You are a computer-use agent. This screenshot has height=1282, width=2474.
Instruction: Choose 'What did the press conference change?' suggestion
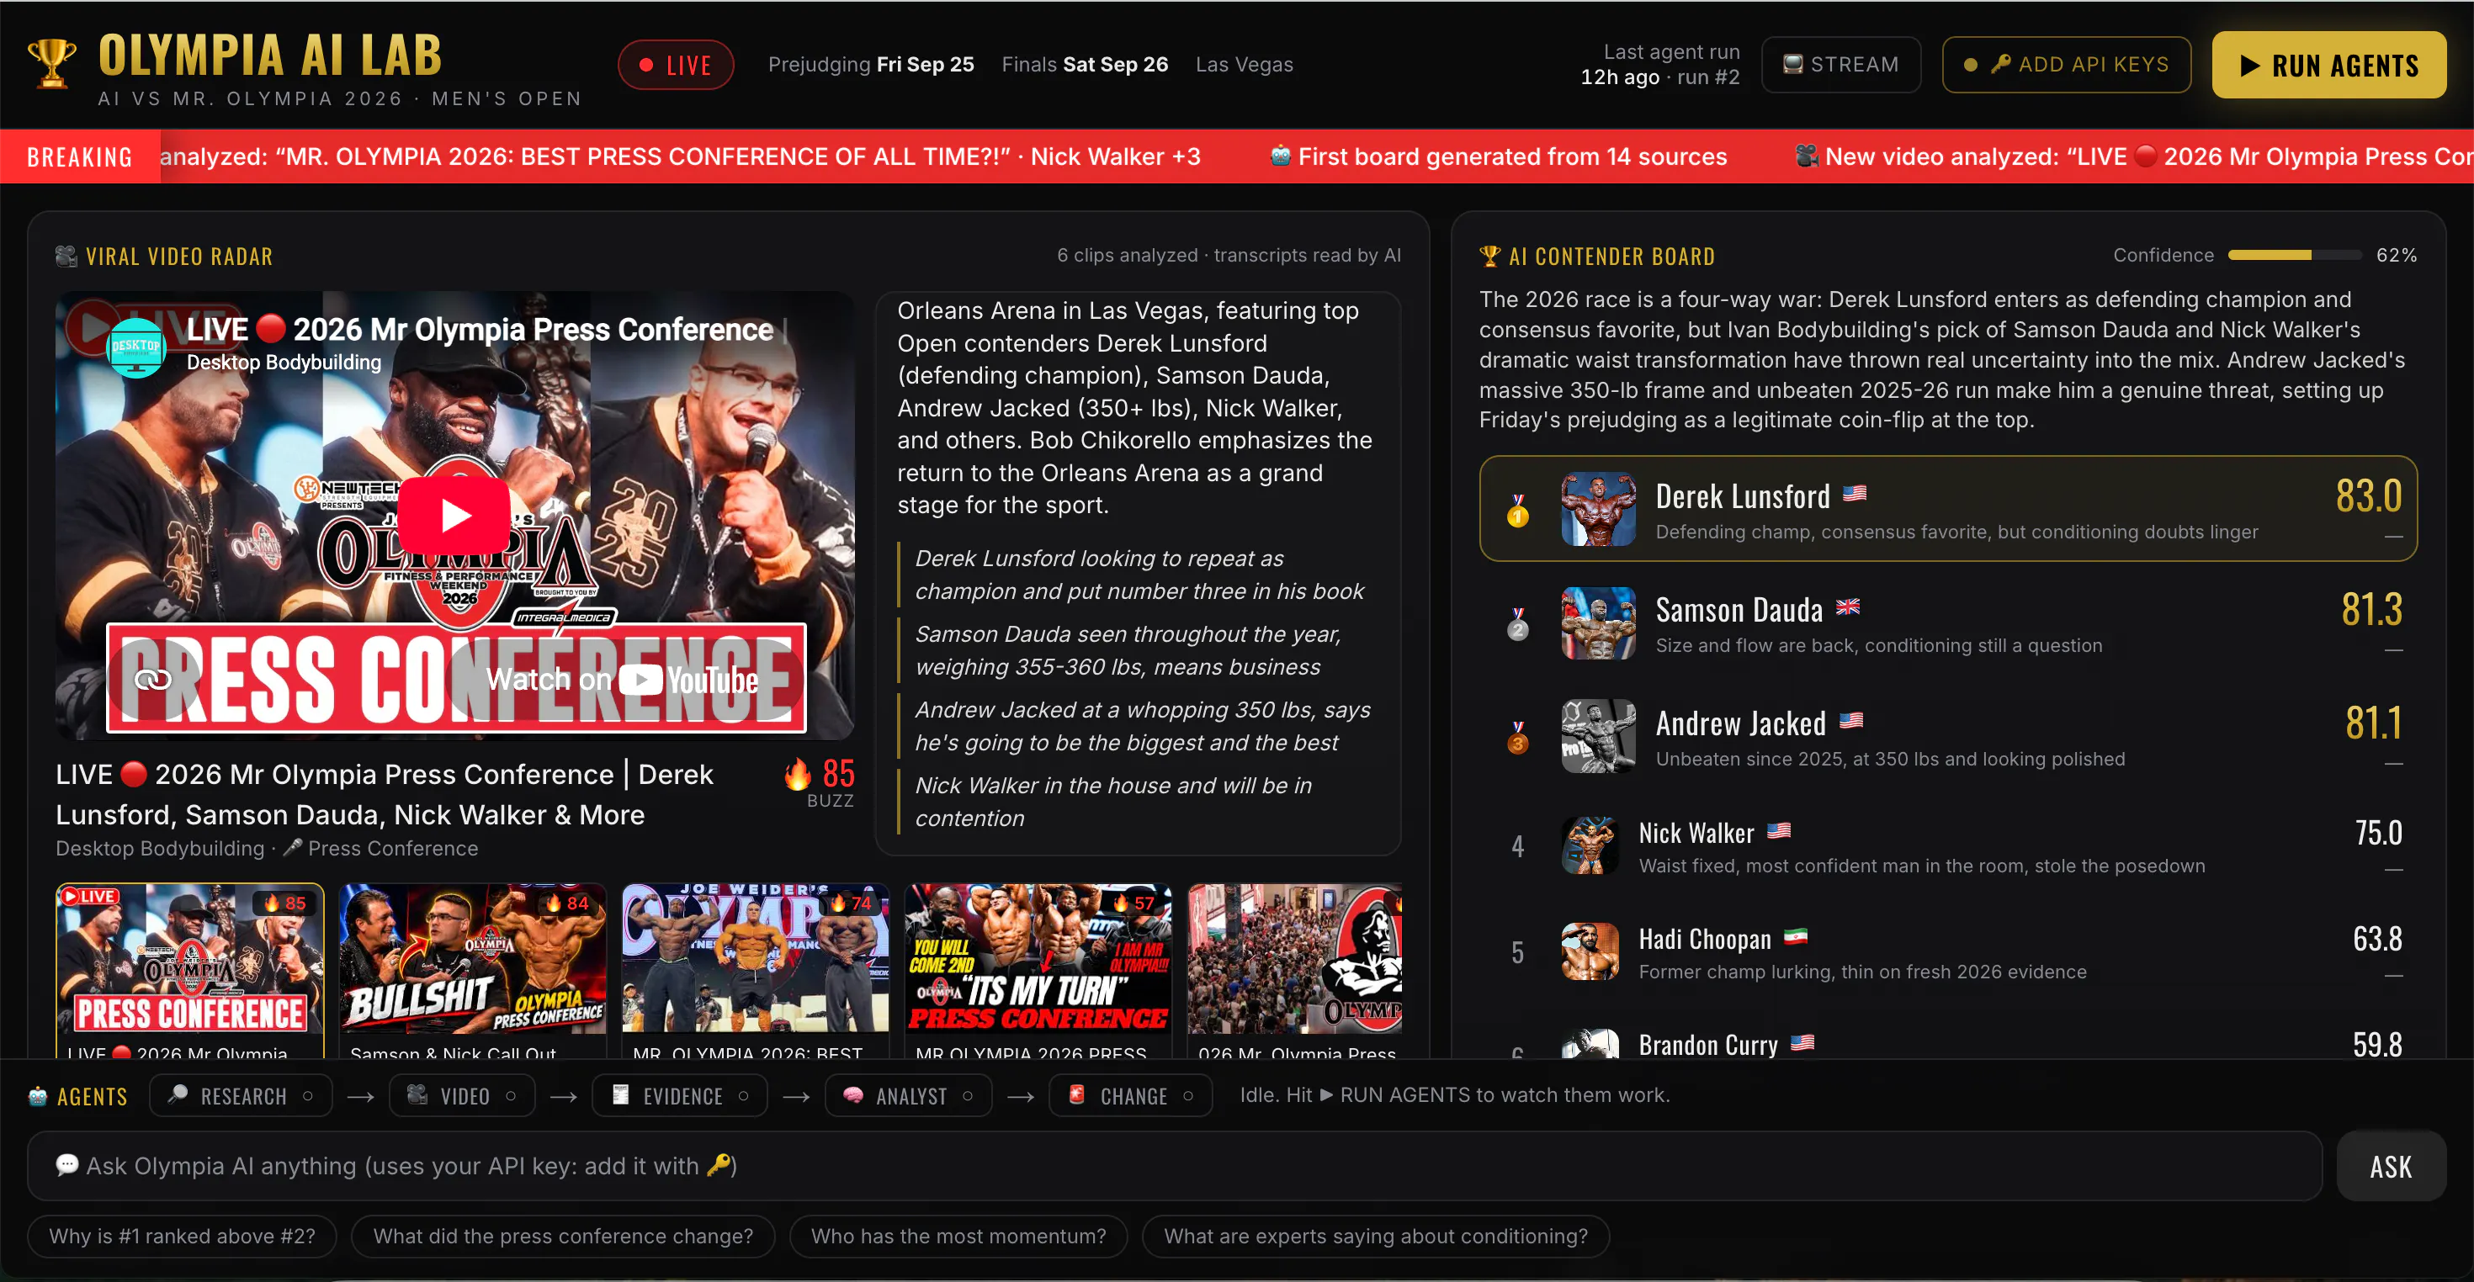pyautogui.click(x=563, y=1236)
